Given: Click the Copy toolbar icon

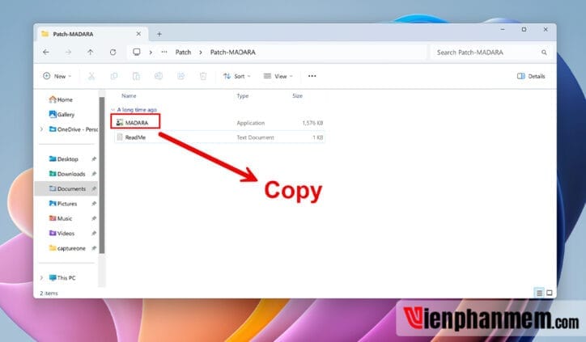Looking at the screenshot, I should click(114, 76).
